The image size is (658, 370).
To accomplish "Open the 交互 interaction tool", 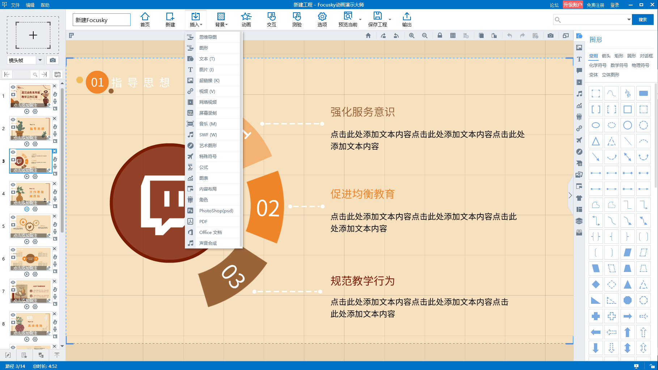I will (272, 20).
